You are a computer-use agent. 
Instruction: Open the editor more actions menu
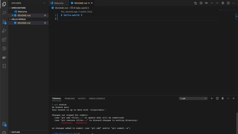pos(234,3)
